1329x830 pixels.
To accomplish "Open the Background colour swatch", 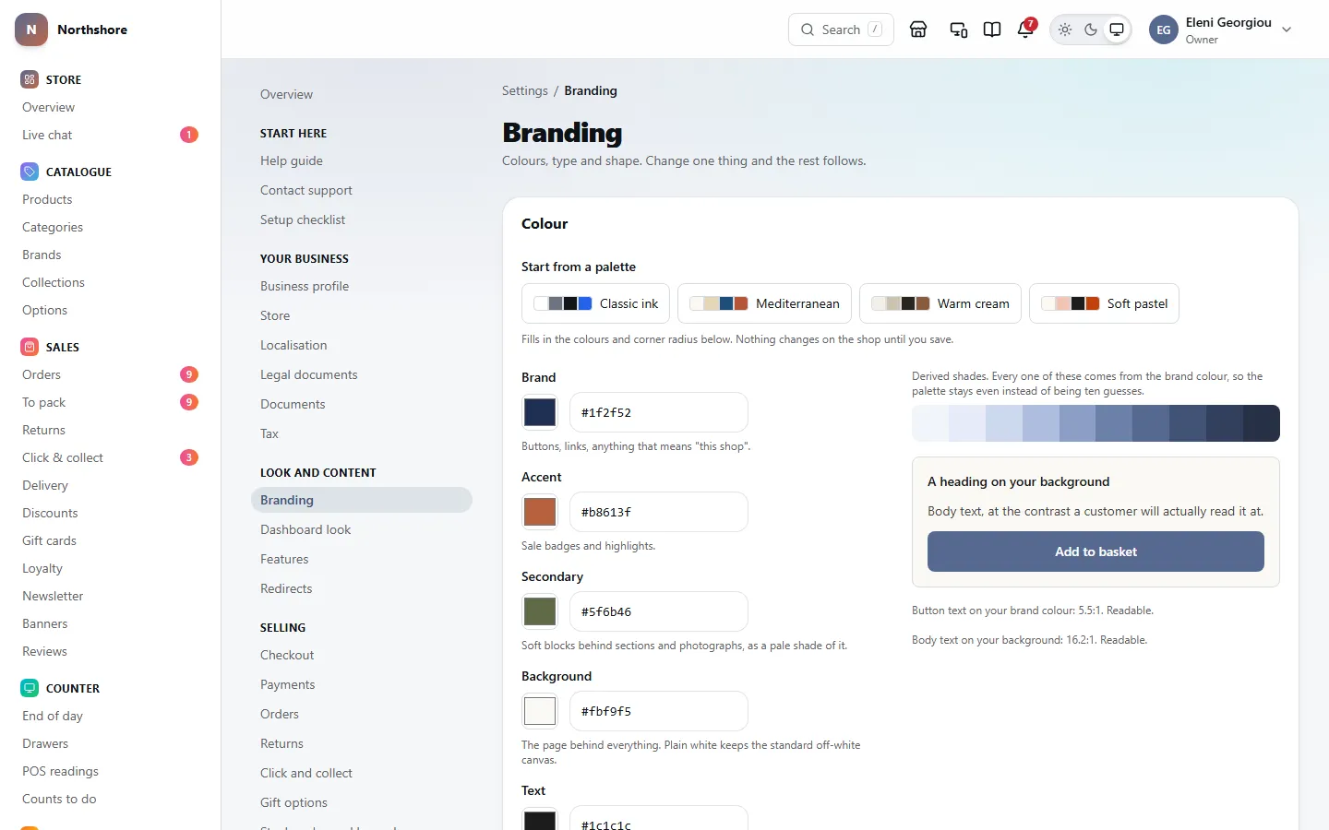I will pyautogui.click(x=540, y=711).
